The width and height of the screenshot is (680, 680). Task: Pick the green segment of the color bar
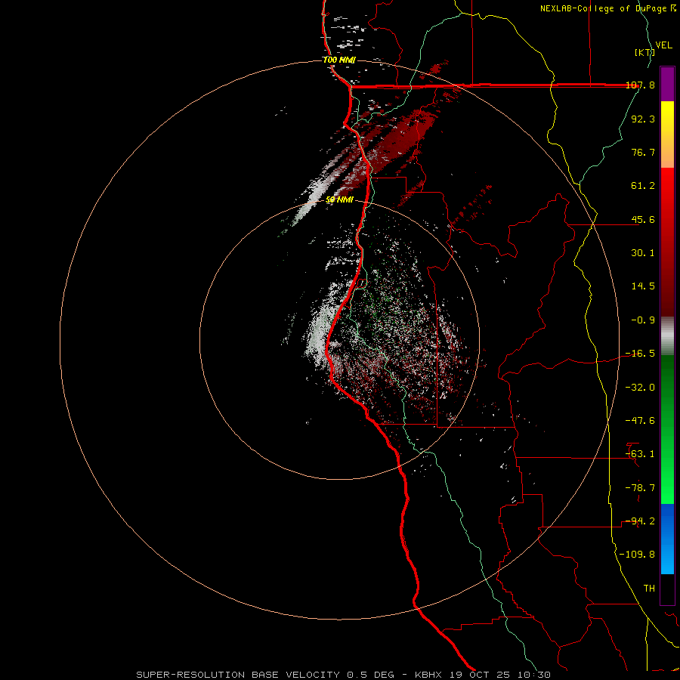pyautogui.click(x=667, y=429)
